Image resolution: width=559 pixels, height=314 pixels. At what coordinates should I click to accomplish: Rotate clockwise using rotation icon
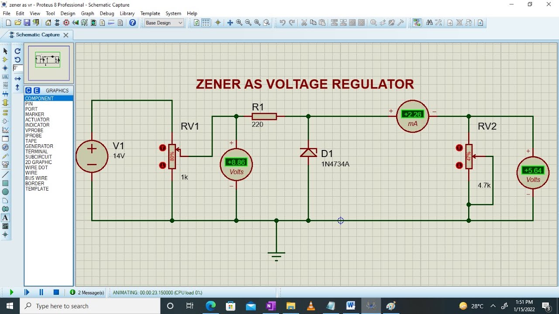(17, 51)
